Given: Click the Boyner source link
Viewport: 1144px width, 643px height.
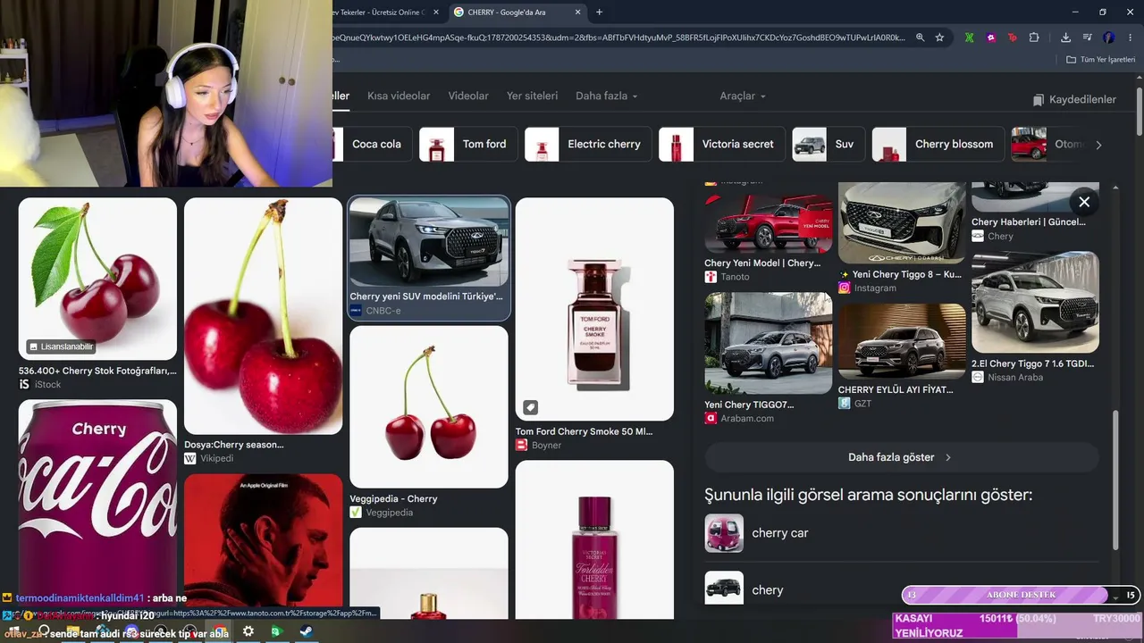Looking at the screenshot, I should tap(538, 445).
